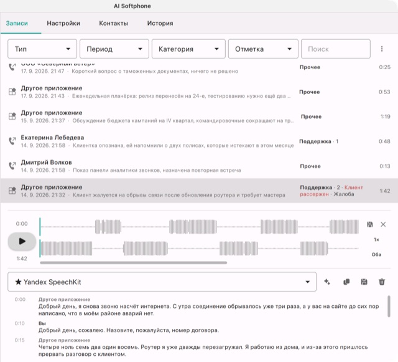Click the app icon of the budget discussion record
The image size is (398, 362).
(12, 117)
